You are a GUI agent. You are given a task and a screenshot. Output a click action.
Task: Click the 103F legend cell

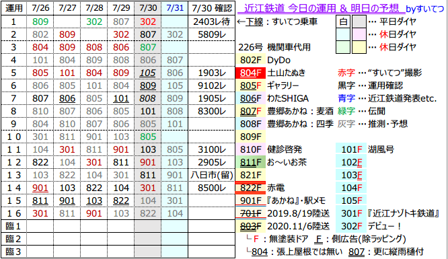tap(351, 175)
